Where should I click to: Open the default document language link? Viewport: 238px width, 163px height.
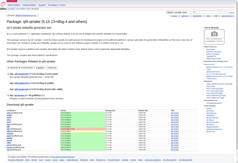pyautogui.click(x=64, y=157)
